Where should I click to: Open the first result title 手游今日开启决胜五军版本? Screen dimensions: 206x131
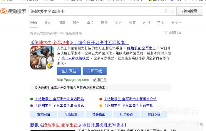79,42
